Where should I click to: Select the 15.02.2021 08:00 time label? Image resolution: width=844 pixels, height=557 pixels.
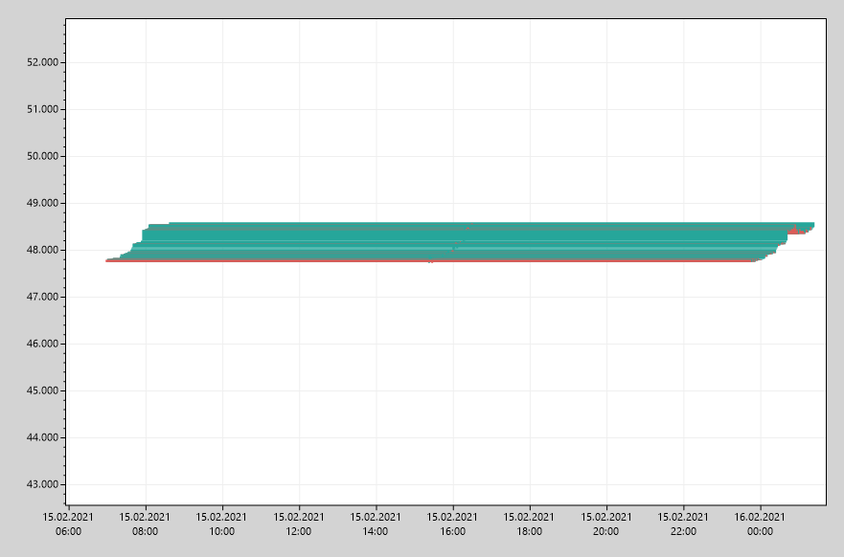pyautogui.click(x=146, y=521)
